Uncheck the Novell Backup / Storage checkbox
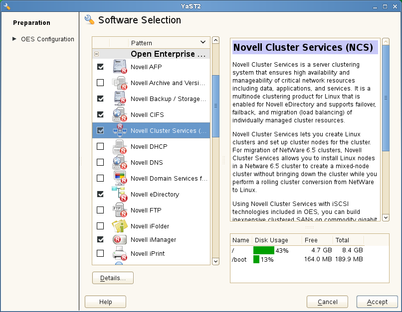 [x=100, y=99]
